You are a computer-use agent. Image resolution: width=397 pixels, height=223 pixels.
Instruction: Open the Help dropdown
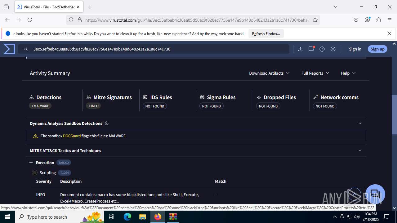348,73
